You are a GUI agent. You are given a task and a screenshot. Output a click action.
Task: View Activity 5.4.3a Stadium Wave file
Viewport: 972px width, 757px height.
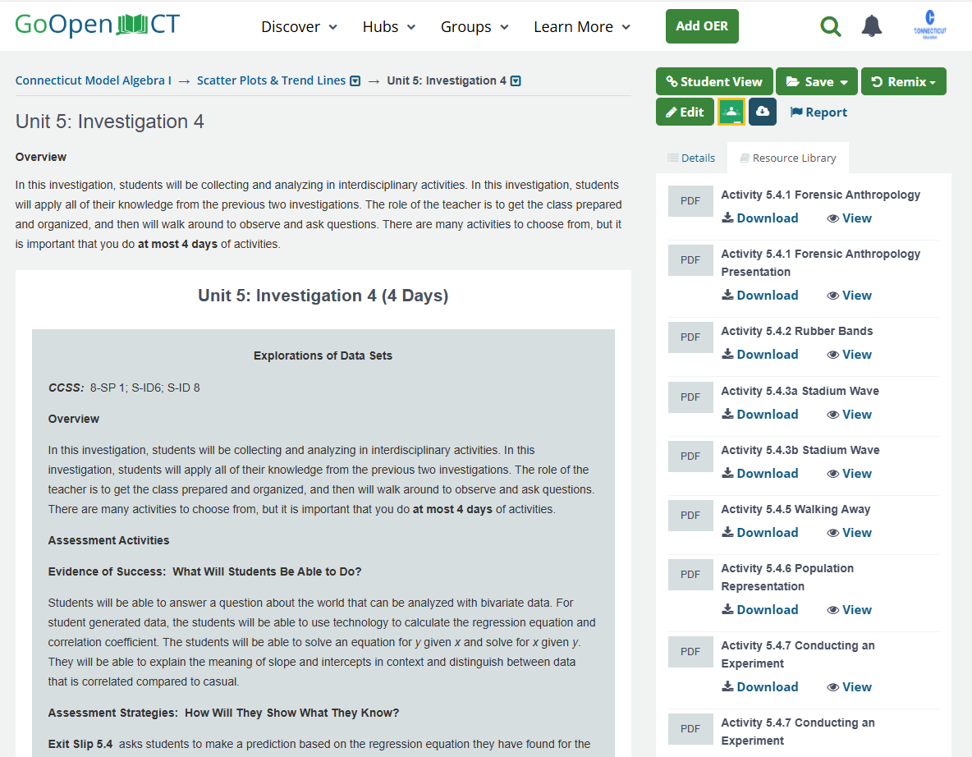coord(849,415)
